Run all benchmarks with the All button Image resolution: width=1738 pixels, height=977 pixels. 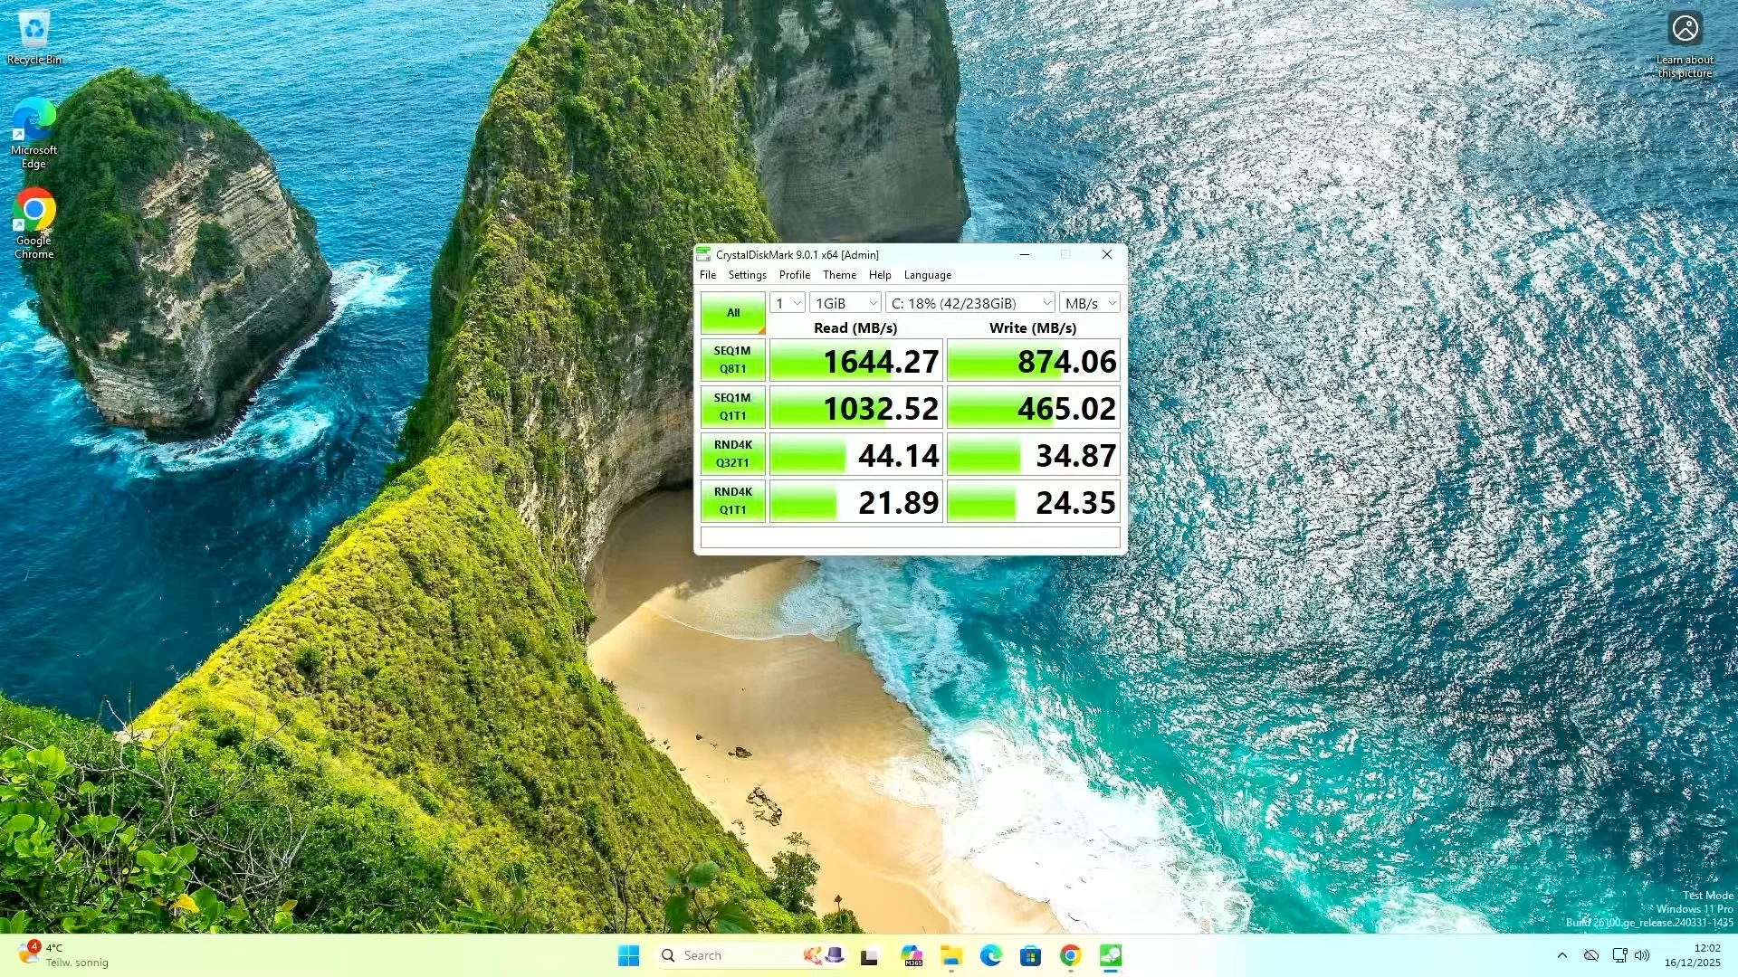pyautogui.click(x=732, y=313)
